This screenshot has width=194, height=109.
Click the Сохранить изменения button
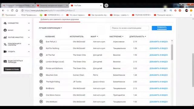coord(162,28)
